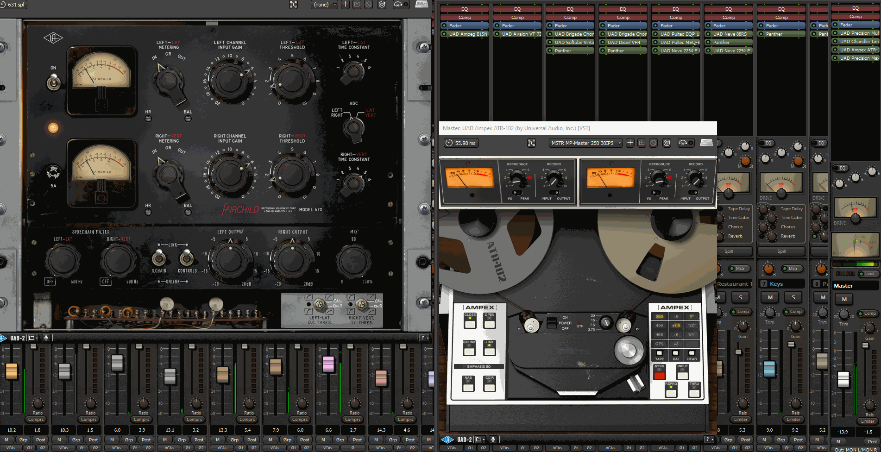This screenshot has width=881, height=452.
Task: Select UAD Ampeg B15N plugin slot
Action: (465, 34)
